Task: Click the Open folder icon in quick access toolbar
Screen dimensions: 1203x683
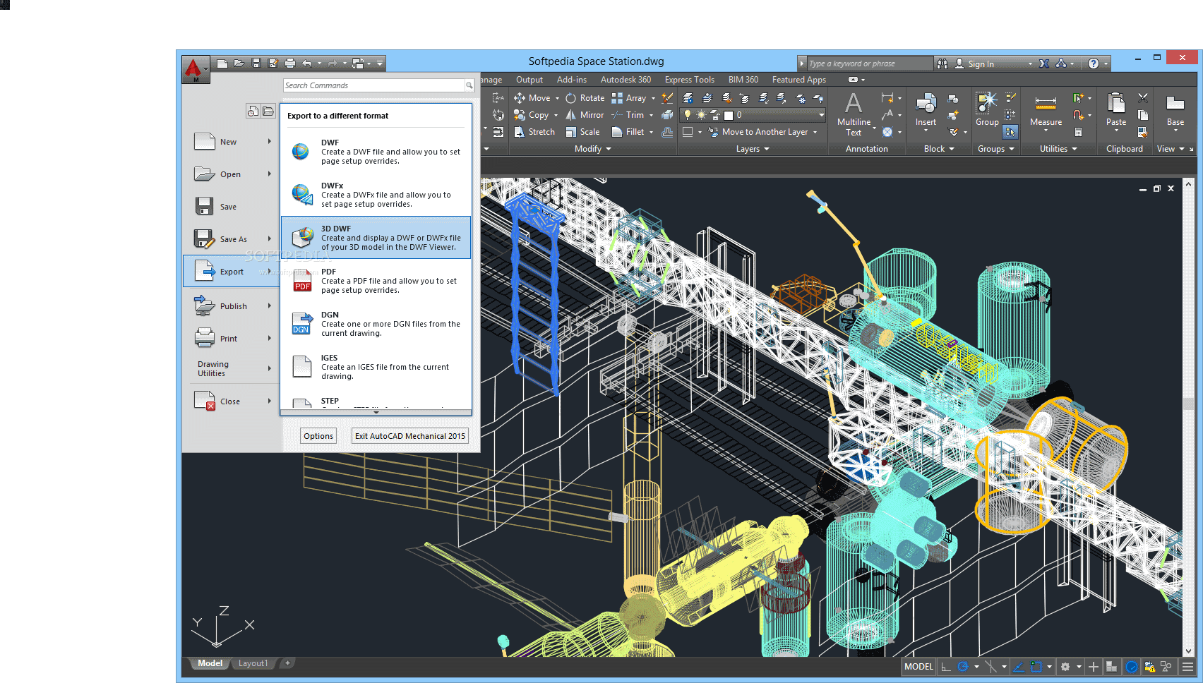Action: coord(239,64)
